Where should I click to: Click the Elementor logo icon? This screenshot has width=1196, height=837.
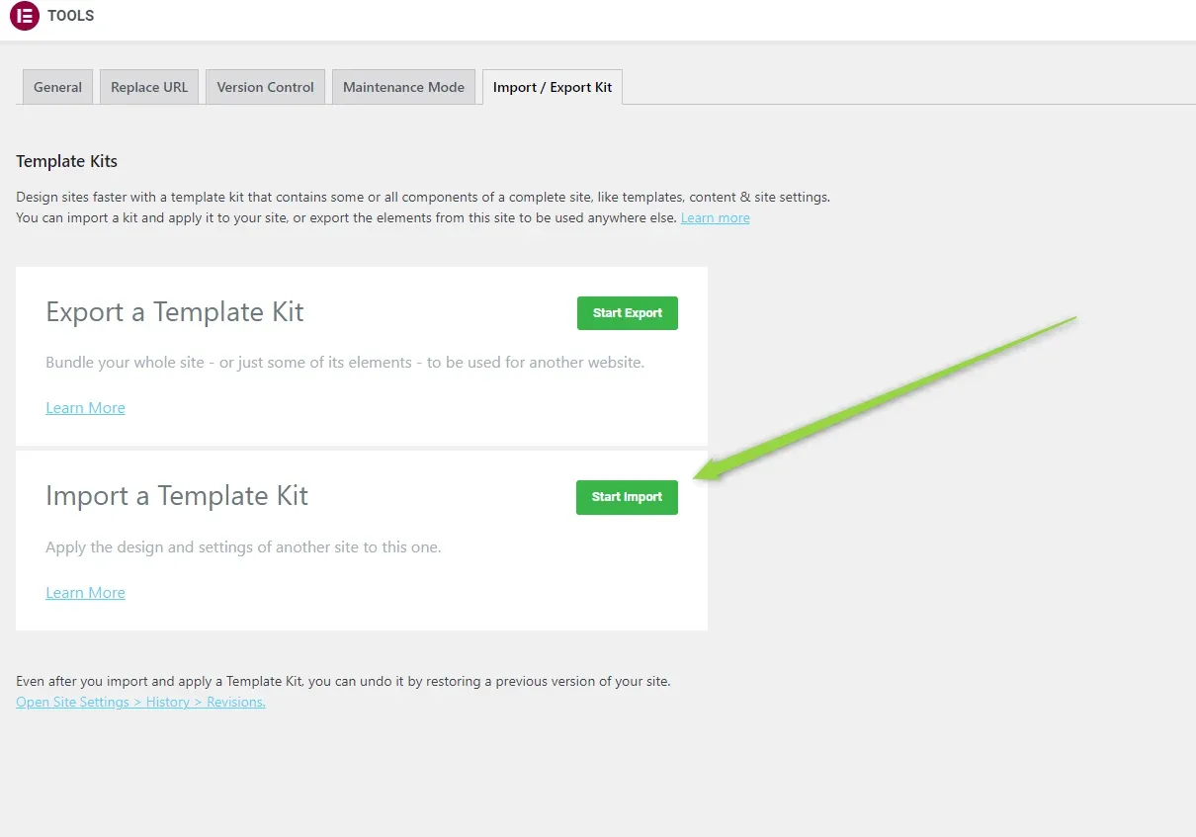click(24, 16)
